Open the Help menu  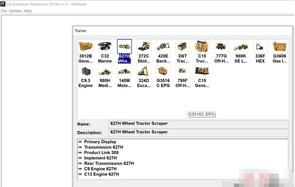28,11
